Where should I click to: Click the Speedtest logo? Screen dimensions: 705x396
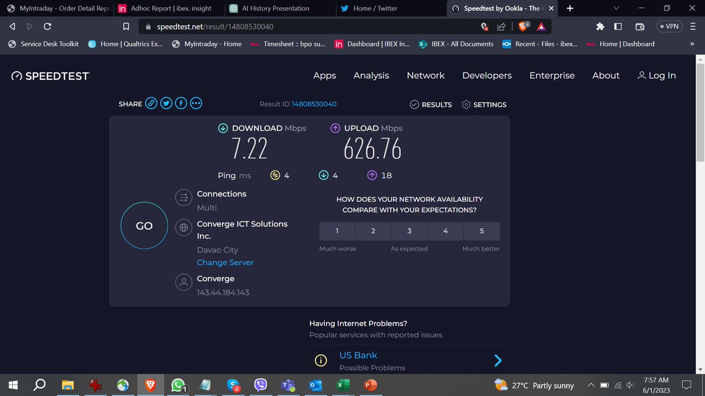(x=51, y=76)
